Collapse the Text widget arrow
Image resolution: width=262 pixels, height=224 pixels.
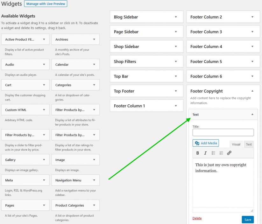252,115
